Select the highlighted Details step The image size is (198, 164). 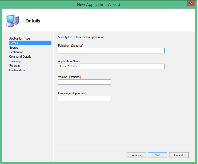14,43
